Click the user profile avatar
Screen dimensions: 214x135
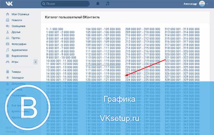(x=202, y=4)
